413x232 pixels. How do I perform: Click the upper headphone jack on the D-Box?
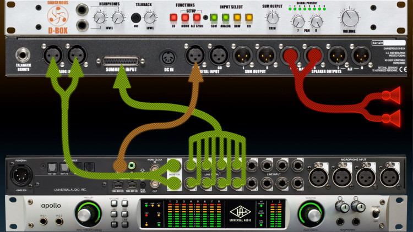click(82, 10)
